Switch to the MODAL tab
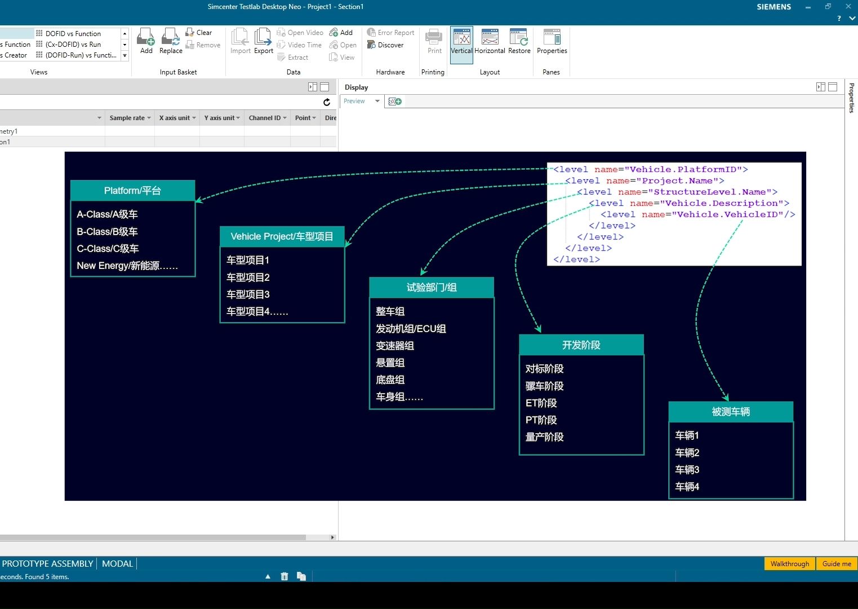Image resolution: width=858 pixels, height=609 pixels. [117, 563]
